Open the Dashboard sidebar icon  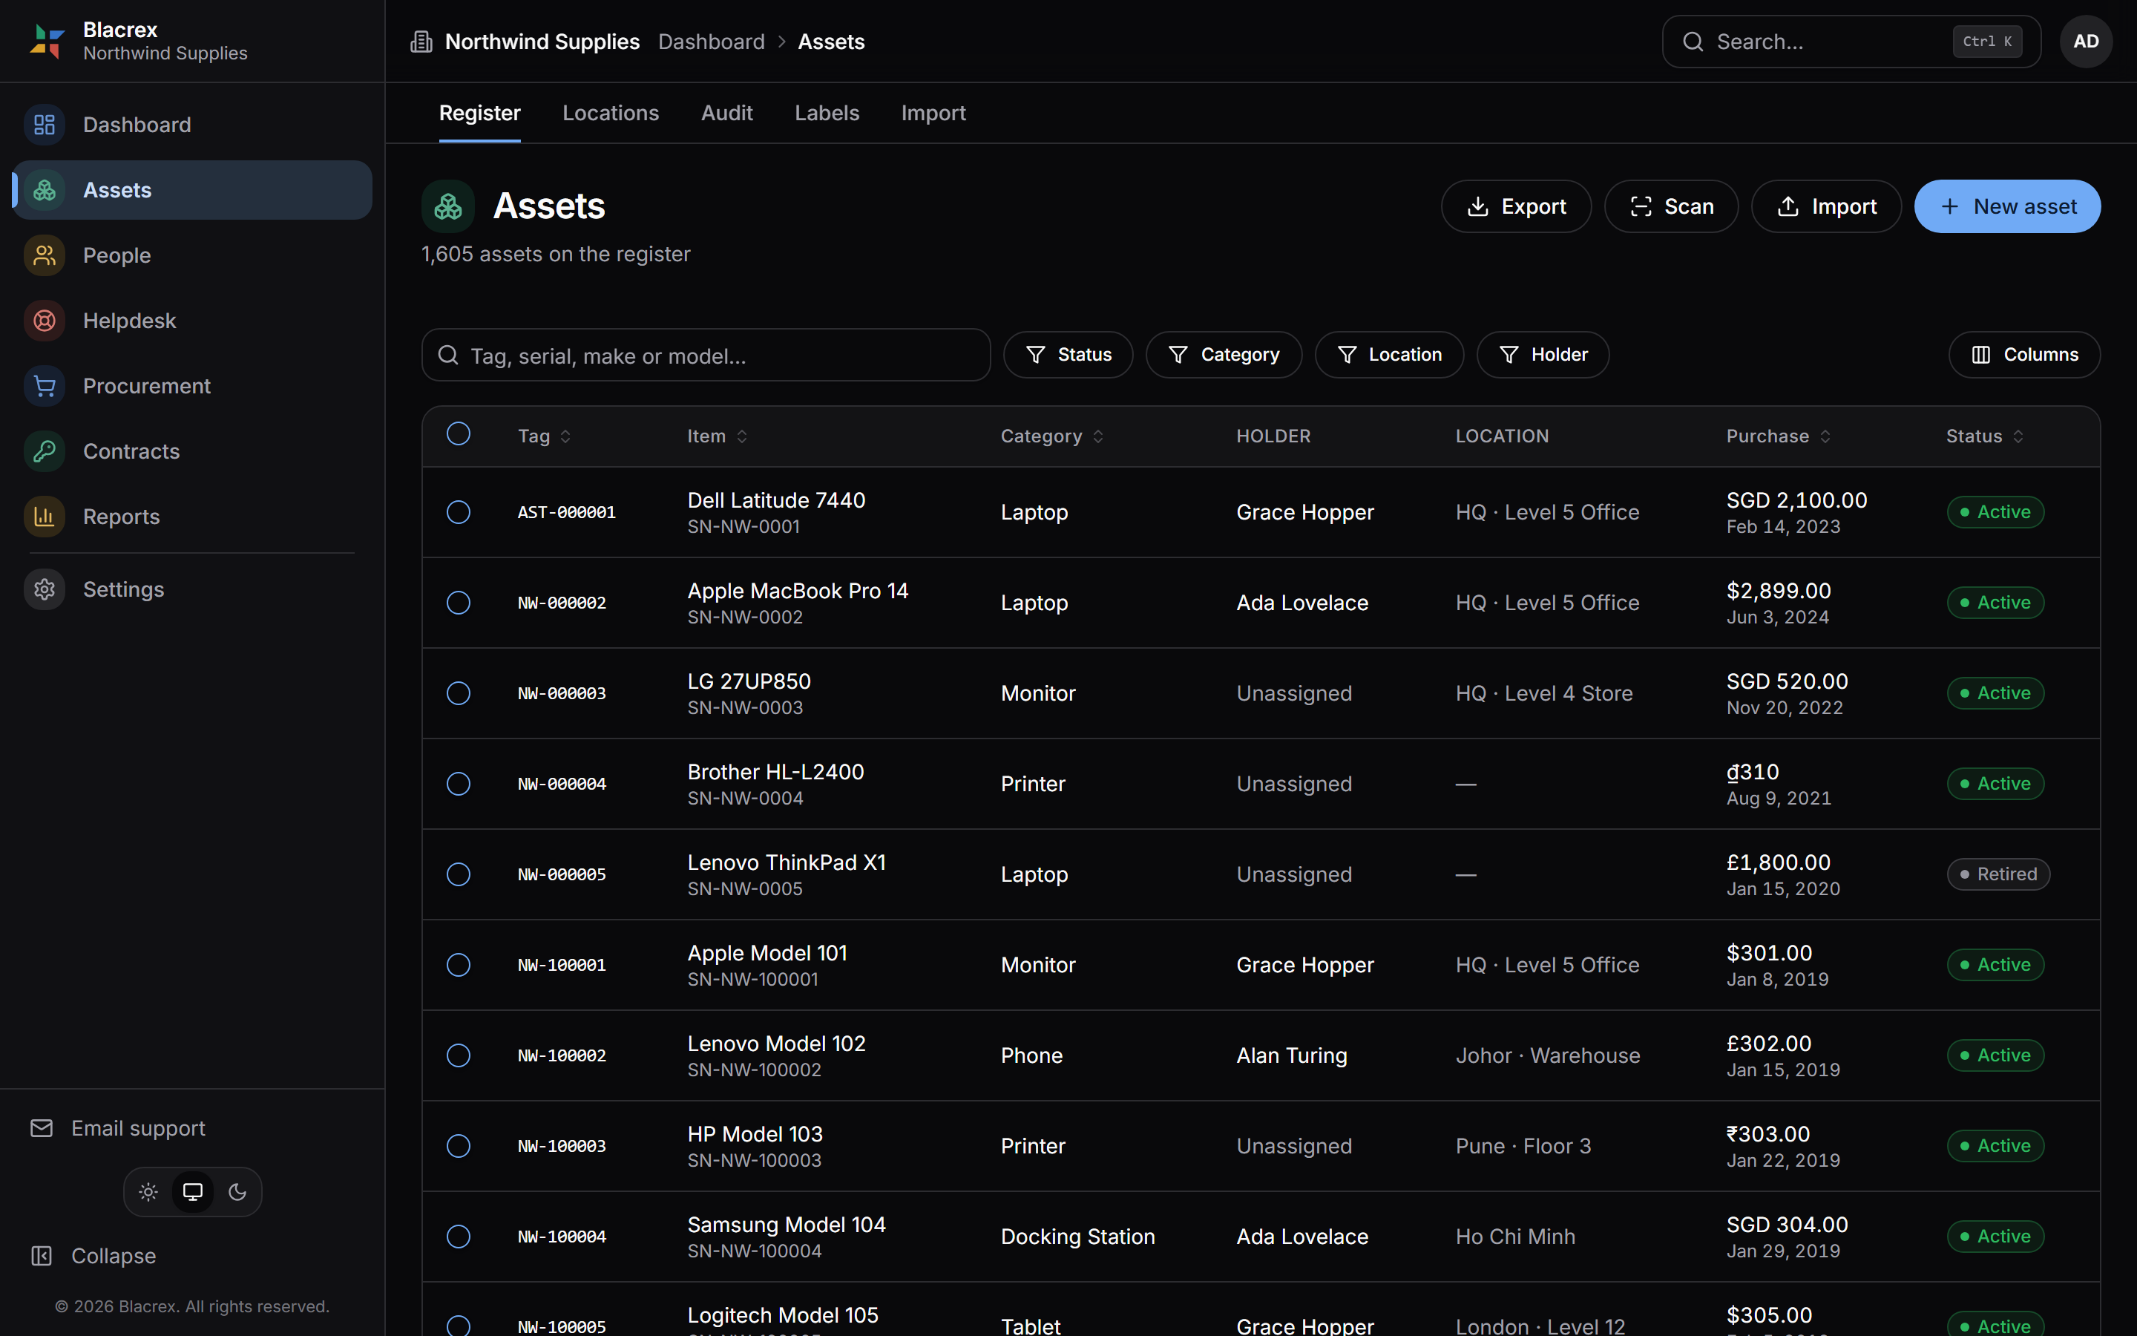point(45,125)
